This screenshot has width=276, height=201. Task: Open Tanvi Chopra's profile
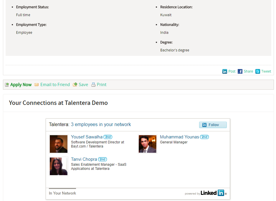84,159
